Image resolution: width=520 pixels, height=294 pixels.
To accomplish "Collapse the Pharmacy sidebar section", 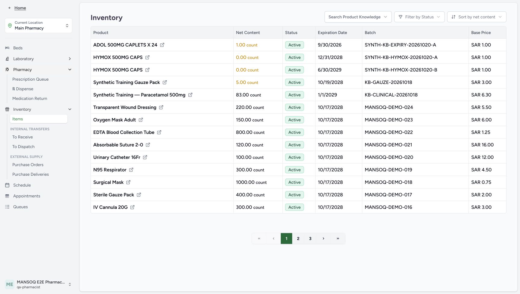I will [x=39, y=70].
